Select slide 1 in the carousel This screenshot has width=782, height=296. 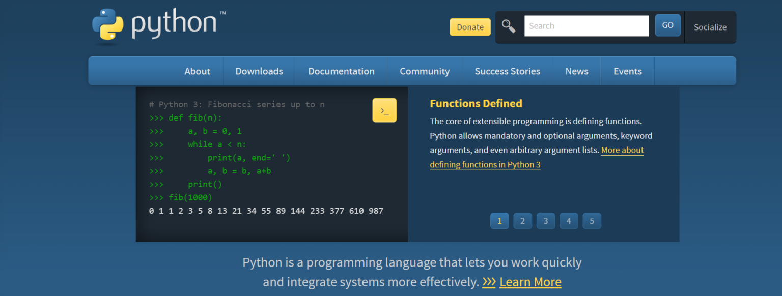coord(499,221)
